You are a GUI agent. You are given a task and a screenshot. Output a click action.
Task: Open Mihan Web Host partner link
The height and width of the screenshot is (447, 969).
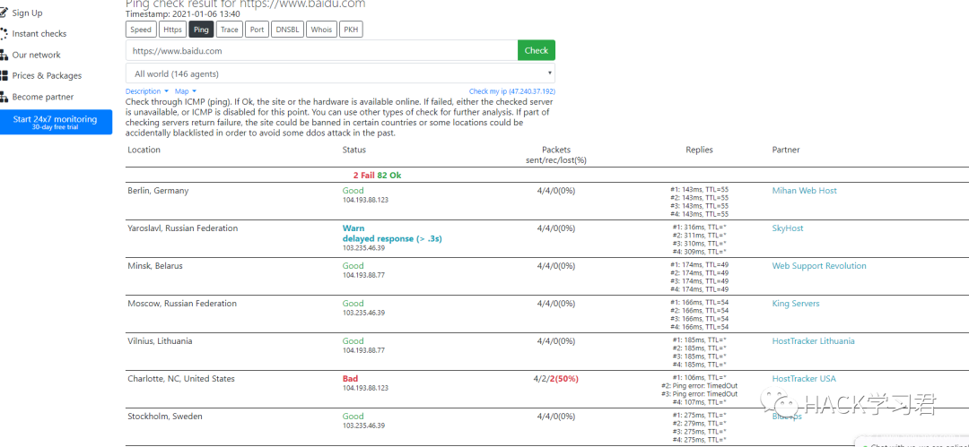[804, 191]
